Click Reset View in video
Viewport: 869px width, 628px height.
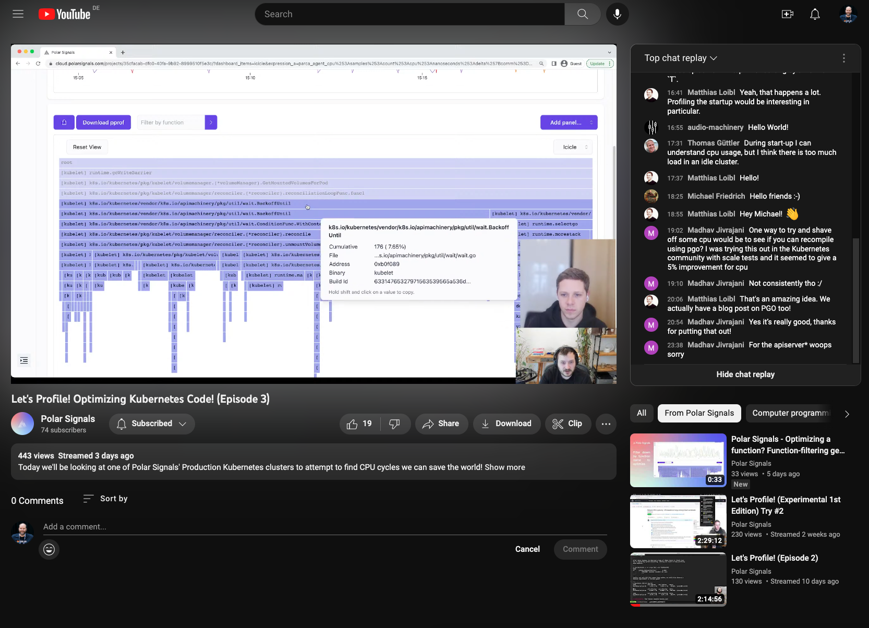[87, 147]
